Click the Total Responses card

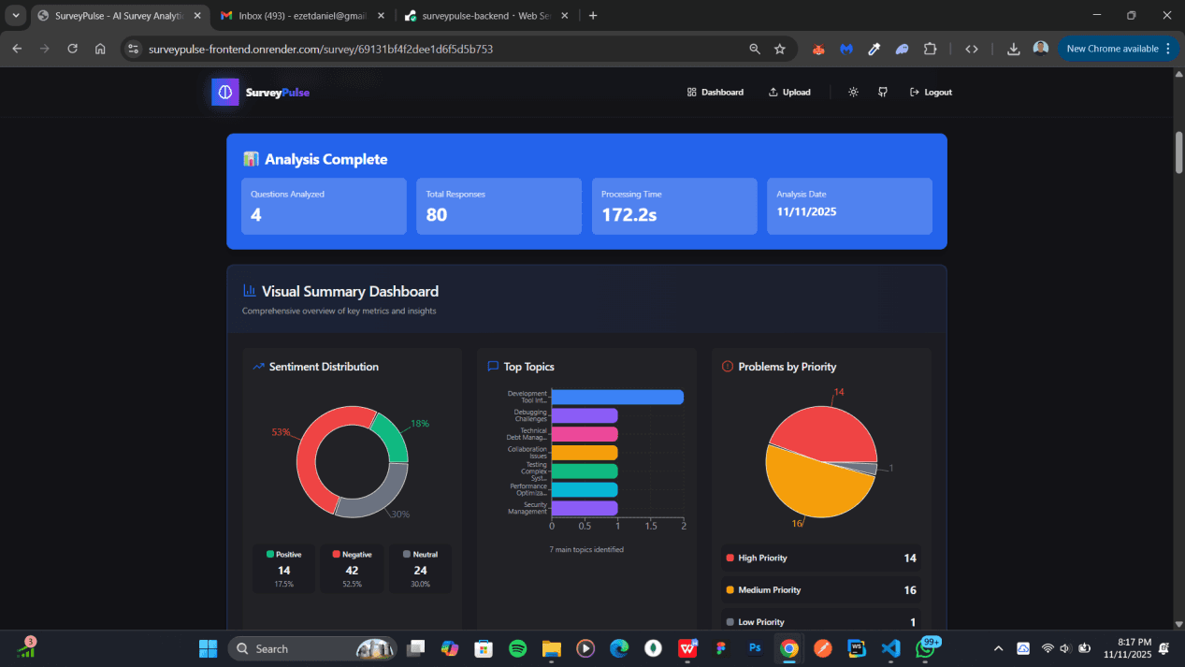coord(499,206)
